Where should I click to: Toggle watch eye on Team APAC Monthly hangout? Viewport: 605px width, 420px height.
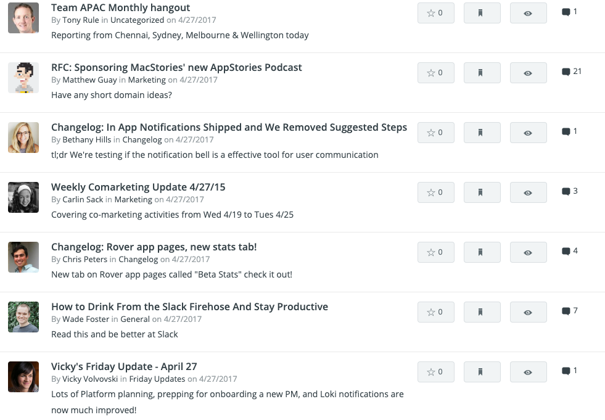pyautogui.click(x=528, y=13)
